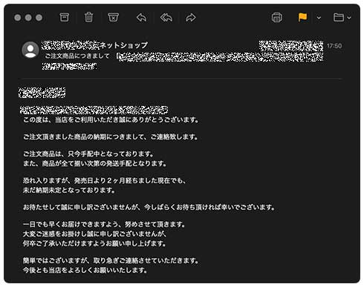Reply to sender with the single-arrow icon
Screen dimensions: 364x287
tap(141, 18)
